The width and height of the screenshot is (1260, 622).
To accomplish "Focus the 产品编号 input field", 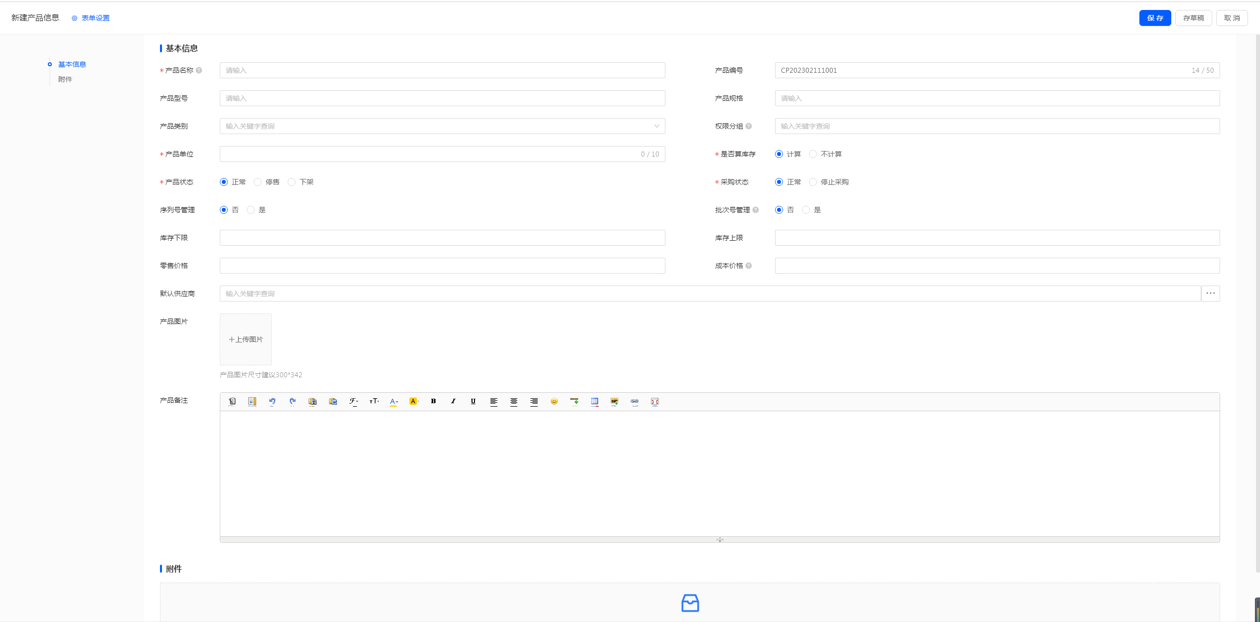I will (997, 70).
